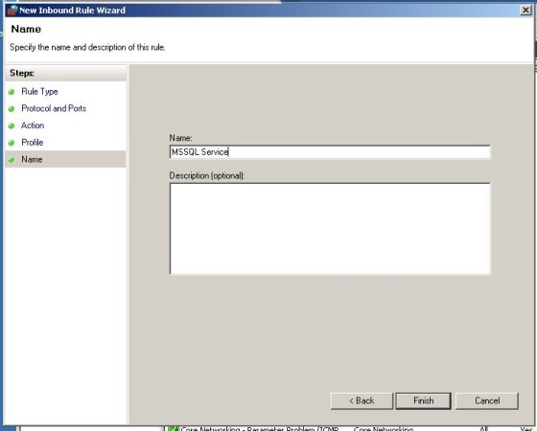537x431 pixels.
Task: Open the Action step
Action: [33, 125]
